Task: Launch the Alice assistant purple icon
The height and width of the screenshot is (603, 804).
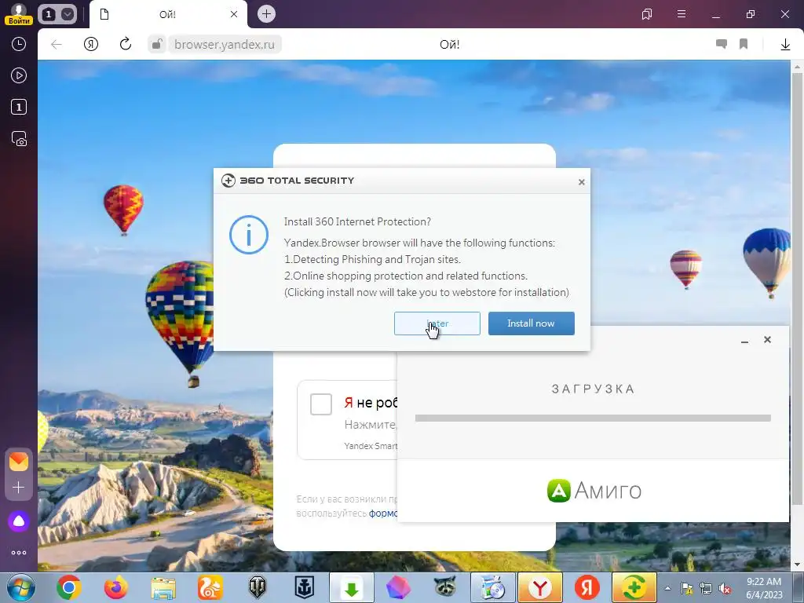Action: tap(19, 521)
